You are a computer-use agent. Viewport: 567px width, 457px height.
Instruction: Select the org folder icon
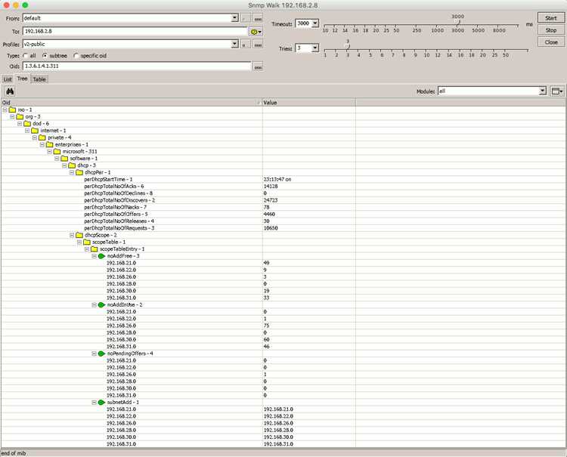pos(20,116)
